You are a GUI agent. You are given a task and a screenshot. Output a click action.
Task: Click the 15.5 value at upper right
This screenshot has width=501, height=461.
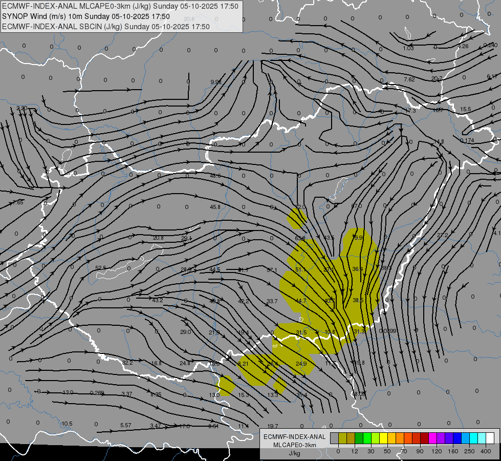coord(466,110)
